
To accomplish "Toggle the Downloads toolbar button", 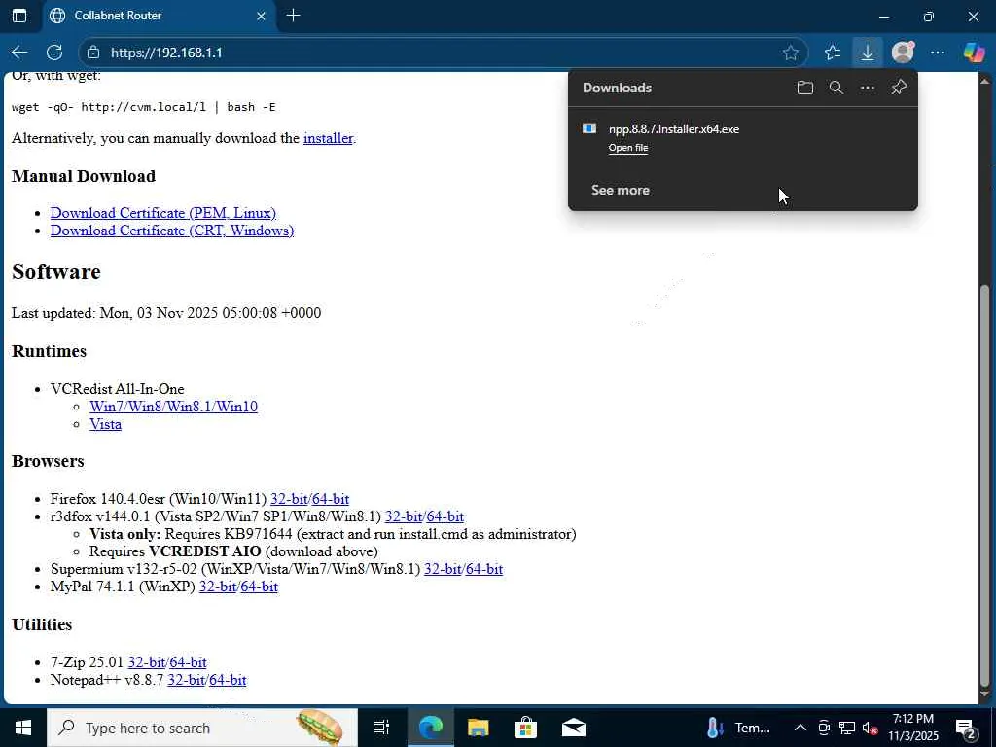I will click(x=867, y=53).
